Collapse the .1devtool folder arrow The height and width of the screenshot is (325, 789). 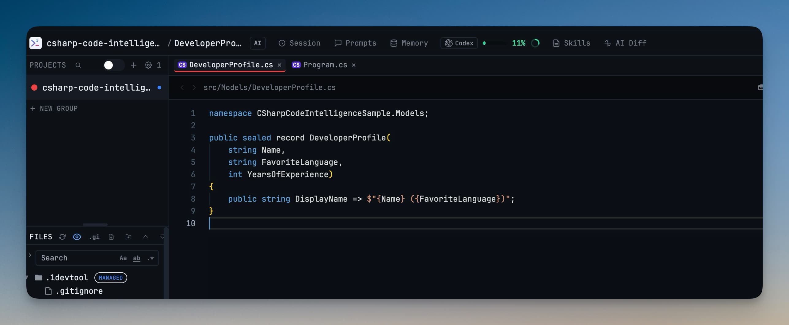[x=28, y=278]
